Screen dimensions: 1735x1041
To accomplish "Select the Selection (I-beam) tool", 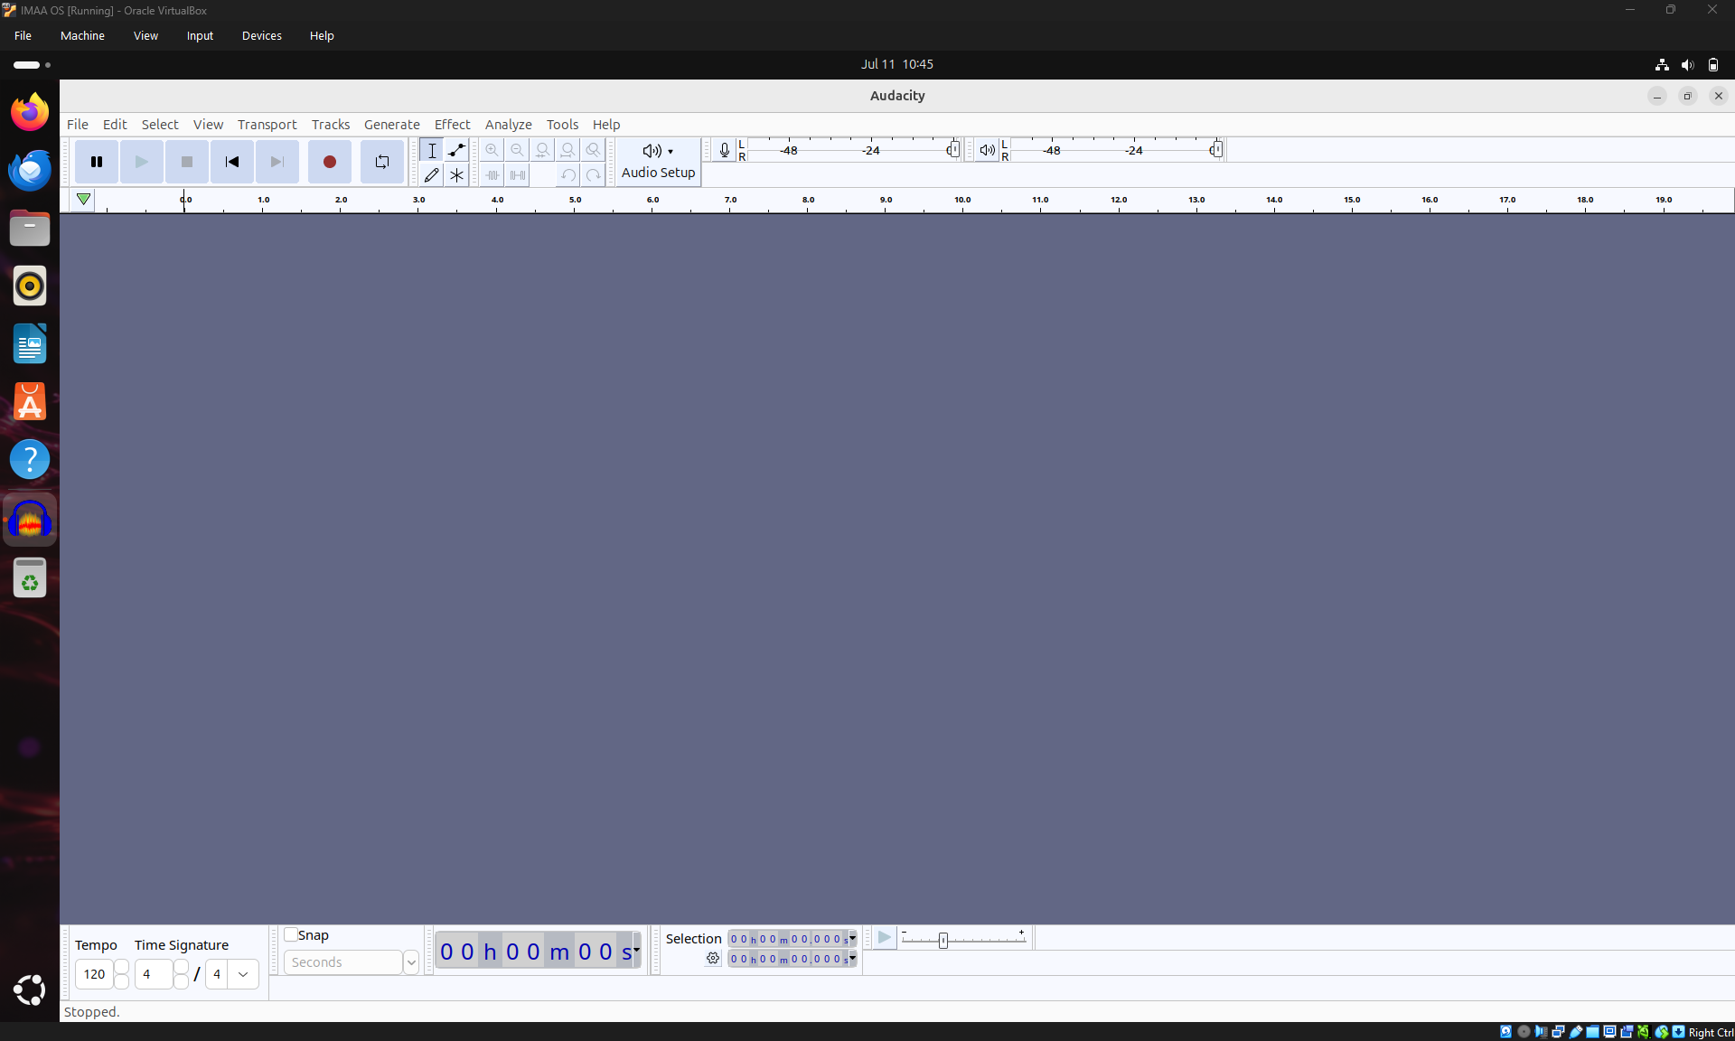I will [x=432, y=150].
